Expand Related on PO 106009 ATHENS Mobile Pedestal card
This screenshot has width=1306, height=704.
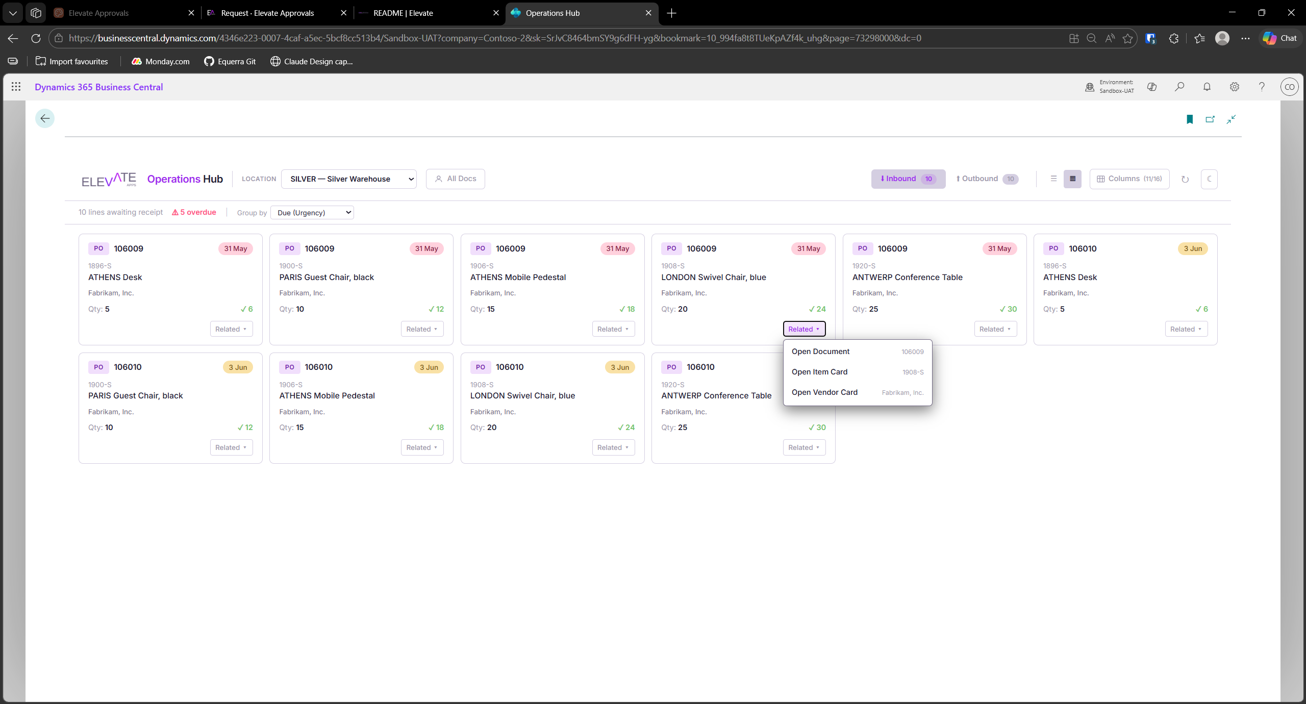tap(613, 329)
